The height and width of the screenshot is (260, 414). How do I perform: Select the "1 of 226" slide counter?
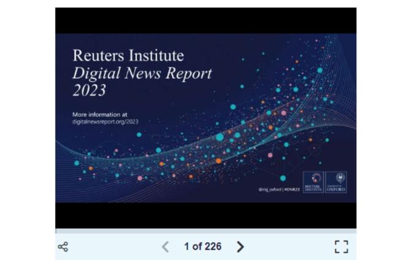[202, 247]
